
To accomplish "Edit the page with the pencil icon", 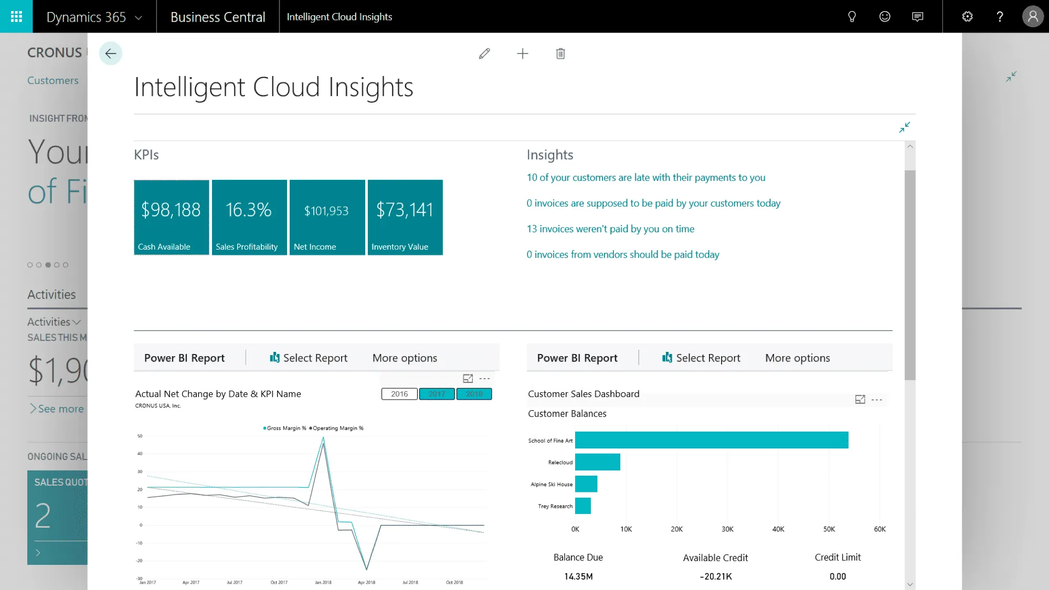I will coord(484,53).
